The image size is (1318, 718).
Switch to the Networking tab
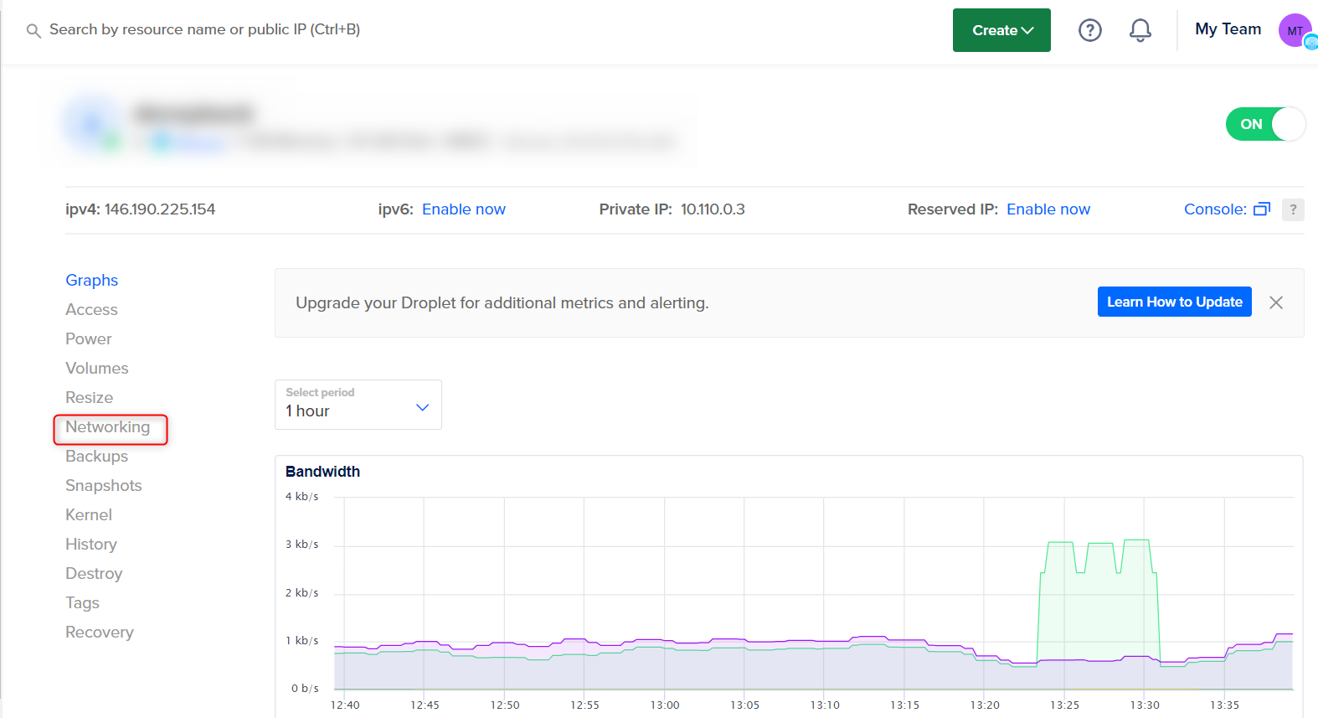point(108,427)
